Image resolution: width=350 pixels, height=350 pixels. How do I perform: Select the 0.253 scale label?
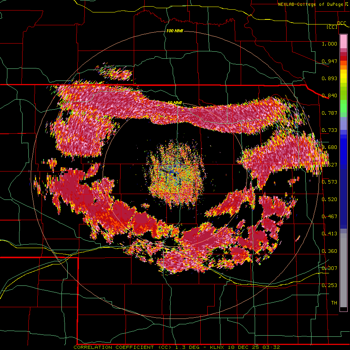(x=329, y=285)
